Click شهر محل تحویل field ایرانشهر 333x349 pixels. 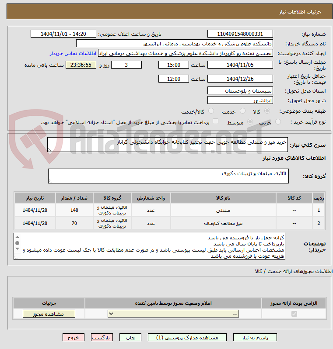pyautogui.click(x=240, y=100)
